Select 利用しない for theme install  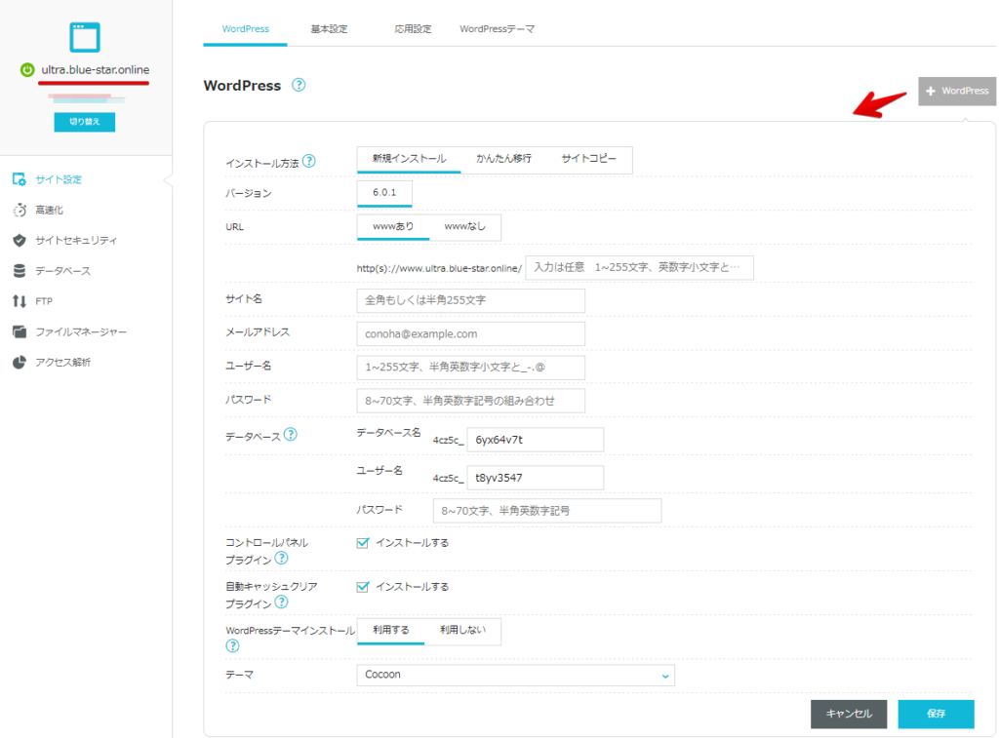tap(462, 631)
